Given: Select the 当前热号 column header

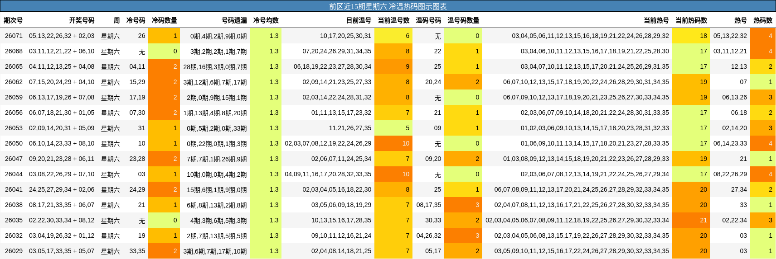Looking at the screenshot, I should tap(656, 20).
